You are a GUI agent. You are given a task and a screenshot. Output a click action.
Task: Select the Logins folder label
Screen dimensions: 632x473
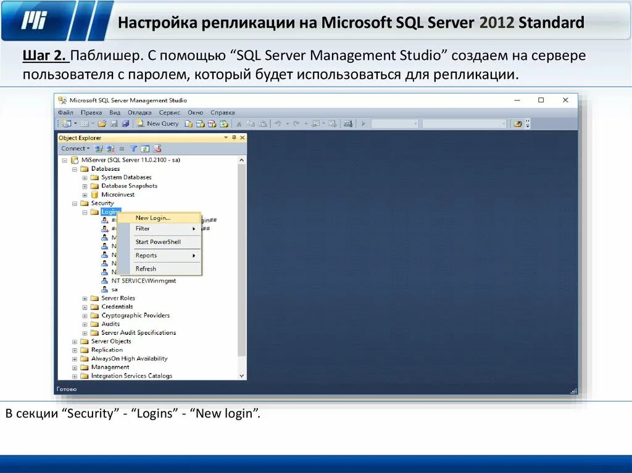(x=111, y=212)
